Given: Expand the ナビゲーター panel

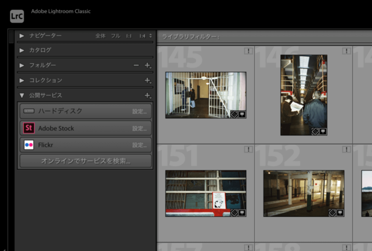Looking at the screenshot, I should 22,36.
